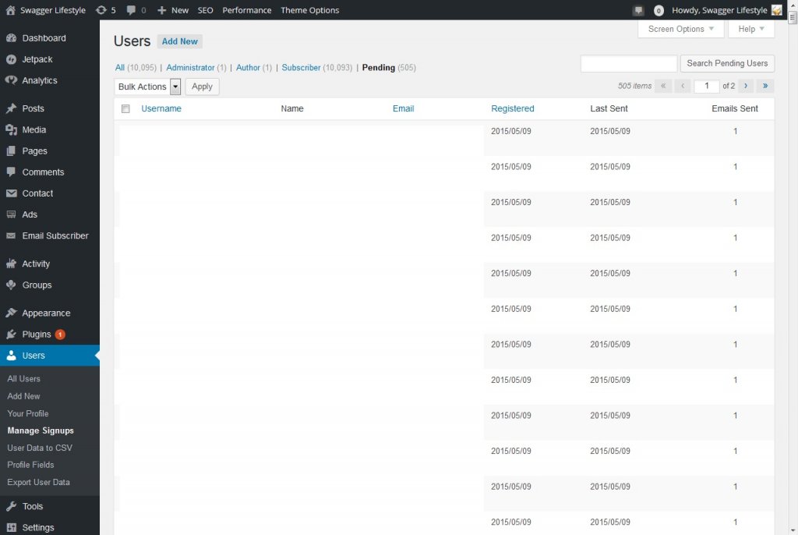Expand the Help panel
This screenshot has height=535, width=798.
[751, 29]
